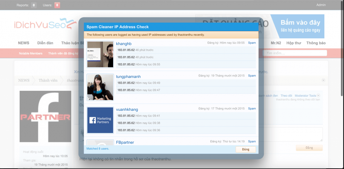This screenshot has width=344, height=169.
Task: Click IP row Hôm nay lúc 09:41
Action: pos(186,116)
